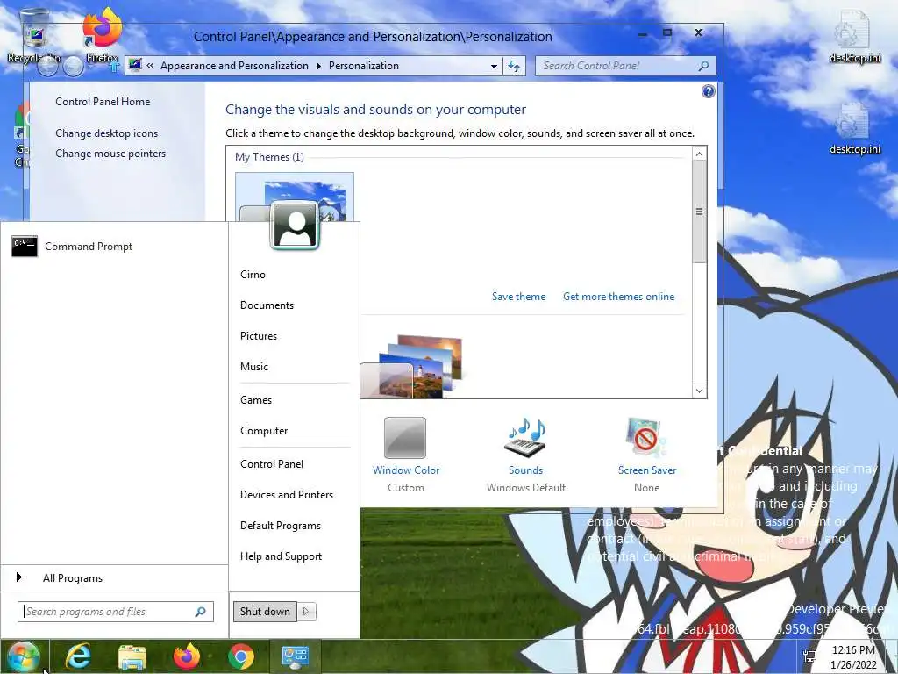This screenshot has height=674, width=898.
Task: Select the Firefox desktop shortcut
Action: point(102,35)
